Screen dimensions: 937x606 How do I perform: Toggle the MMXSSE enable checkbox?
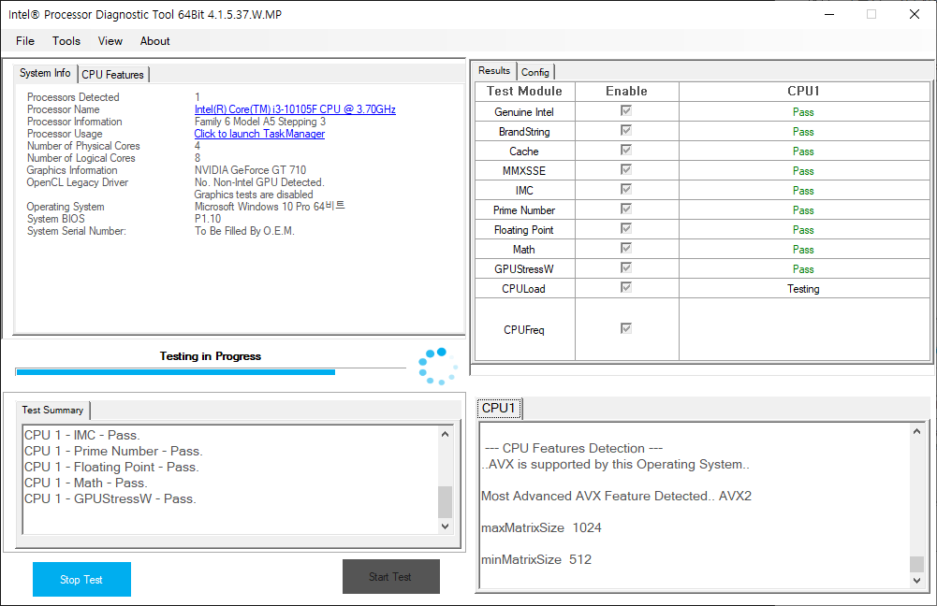click(626, 169)
